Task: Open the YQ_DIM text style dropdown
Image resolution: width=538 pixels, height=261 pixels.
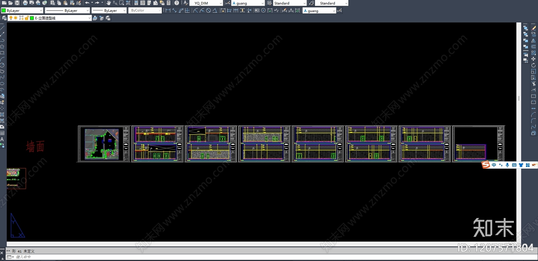Action: coord(206,3)
